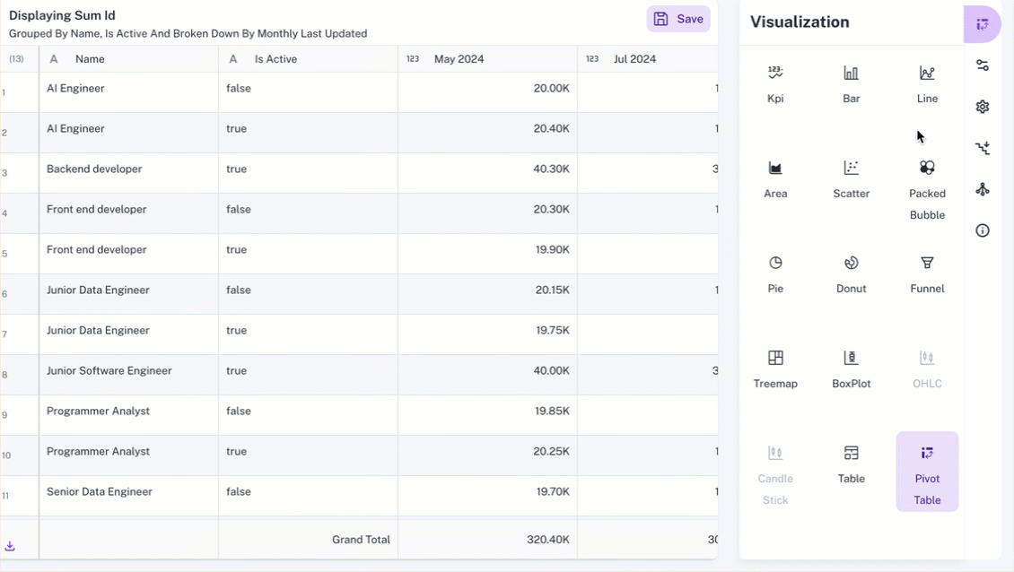The image size is (1014, 572).
Task: Click the 20.15K value cell
Action: 487,293
